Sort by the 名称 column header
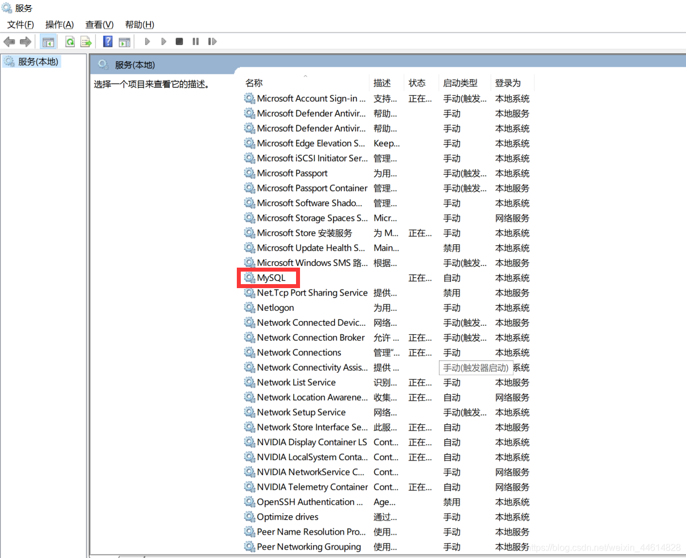Image resolution: width=686 pixels, height=558 pixels. tap(254, 83)
